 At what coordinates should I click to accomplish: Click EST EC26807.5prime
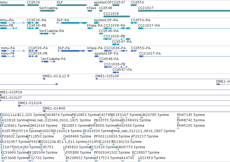pyautogui.click(x=133, y=155)
